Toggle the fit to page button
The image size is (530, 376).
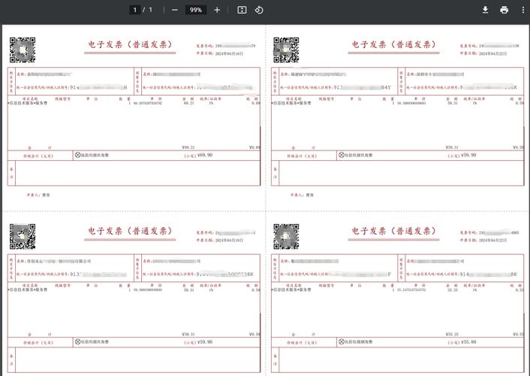tap(242, 10)
